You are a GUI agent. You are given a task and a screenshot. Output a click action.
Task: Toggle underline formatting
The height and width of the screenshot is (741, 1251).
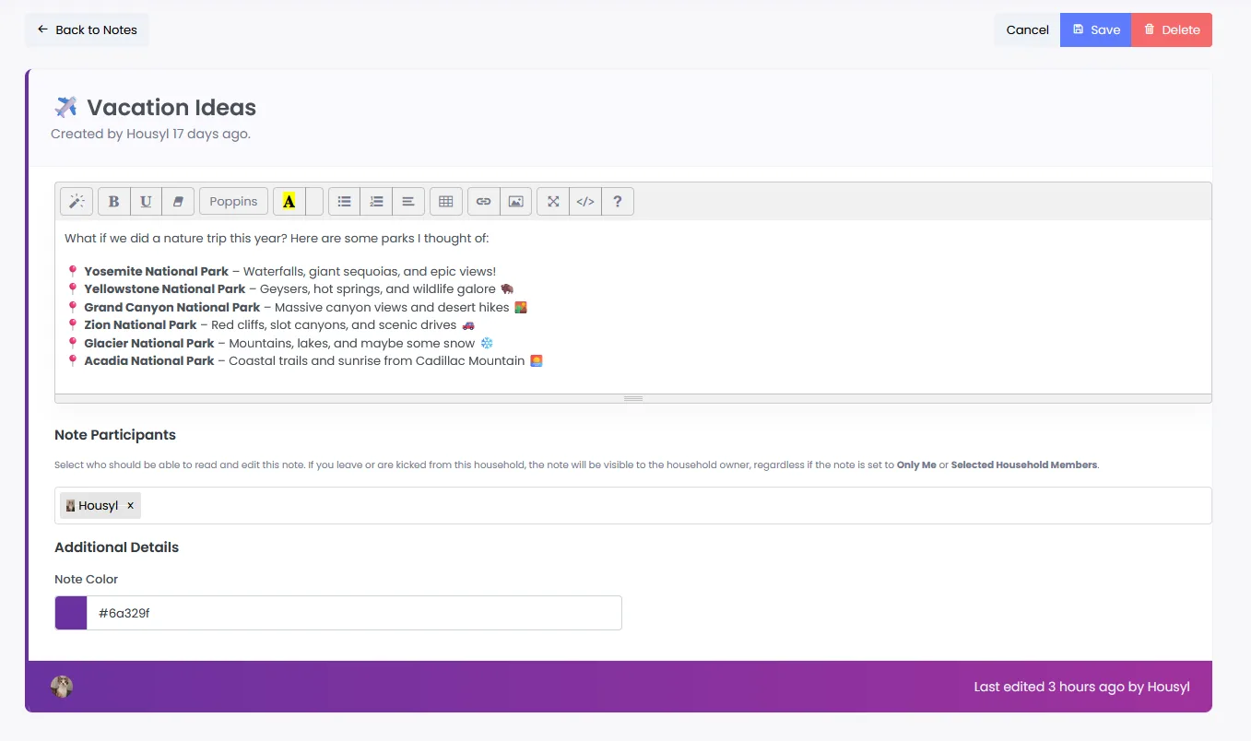coord(146,202)
